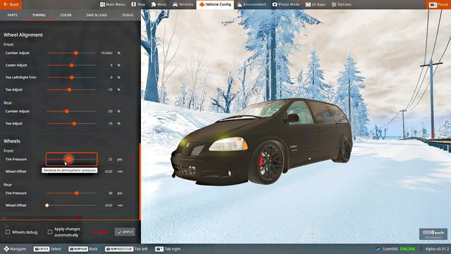Click the front Camber value field 16.666
Screen dimensions: 451x254
[106, 53]
